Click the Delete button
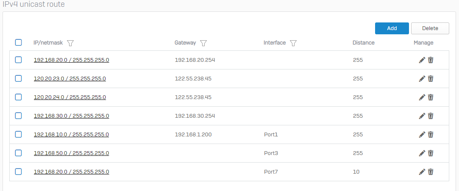This screenshot has height=191, width=459. pyautogui.click(x=430, y=28)
